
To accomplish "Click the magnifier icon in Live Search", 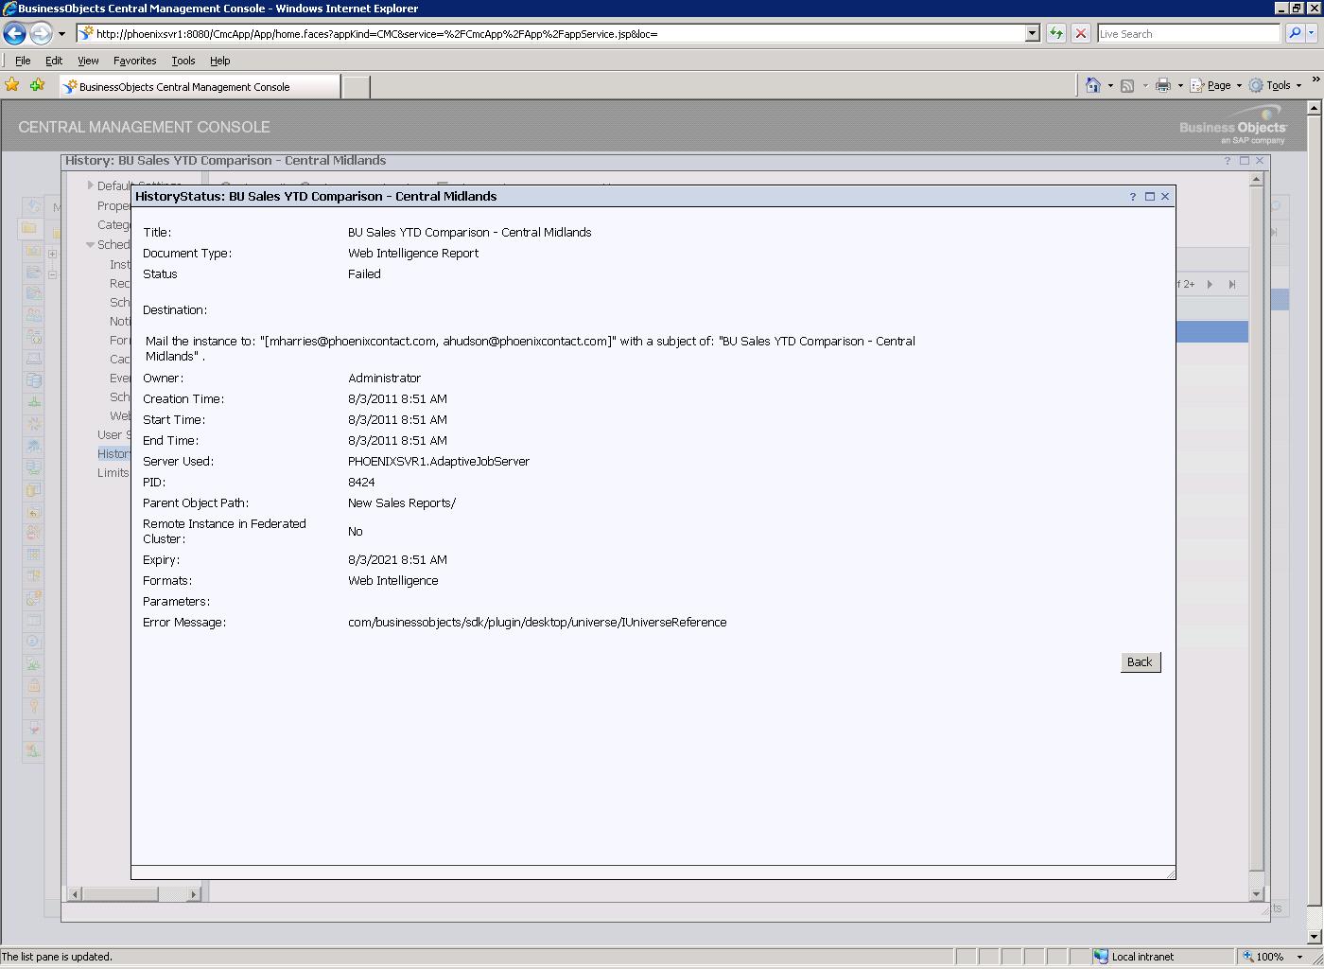I will click(x=1295, y=32).
